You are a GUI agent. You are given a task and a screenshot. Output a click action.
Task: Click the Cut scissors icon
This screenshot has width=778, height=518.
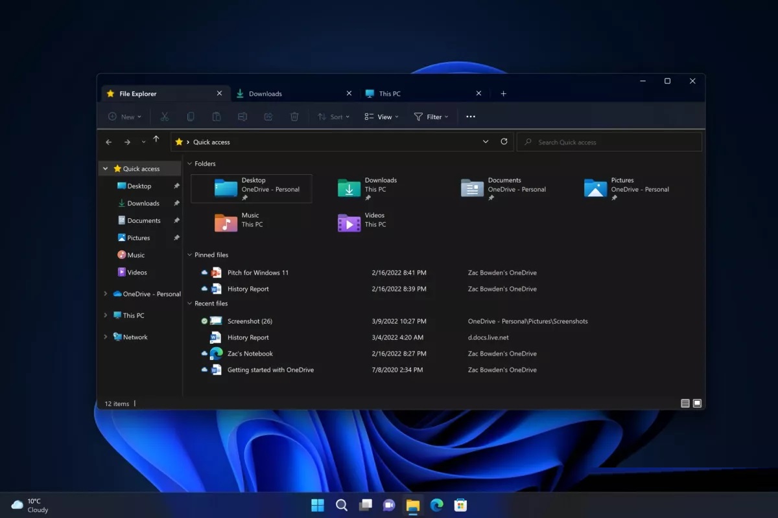[165, 117]
